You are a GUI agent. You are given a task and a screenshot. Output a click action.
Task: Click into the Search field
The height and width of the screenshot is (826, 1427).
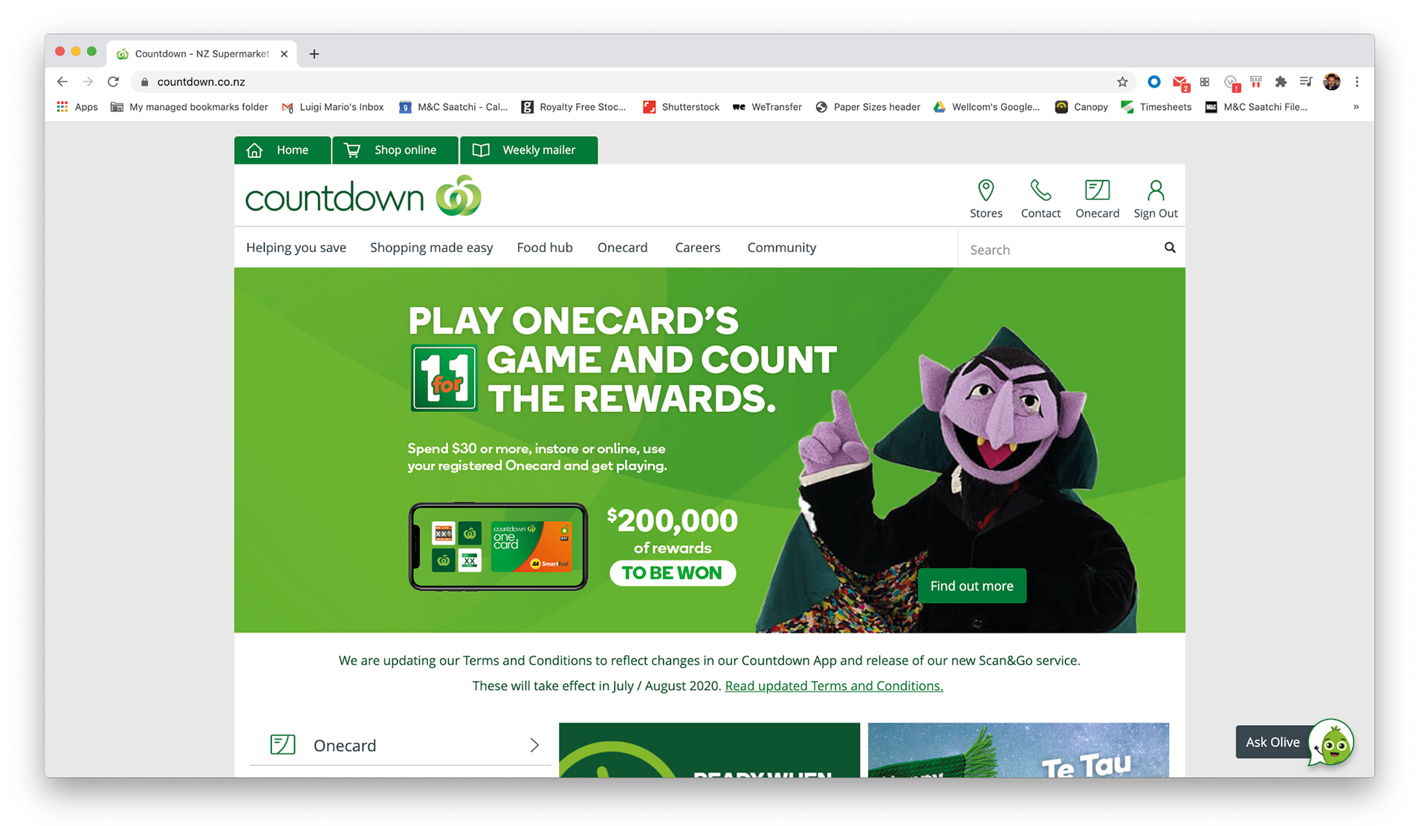(1061, 250)
